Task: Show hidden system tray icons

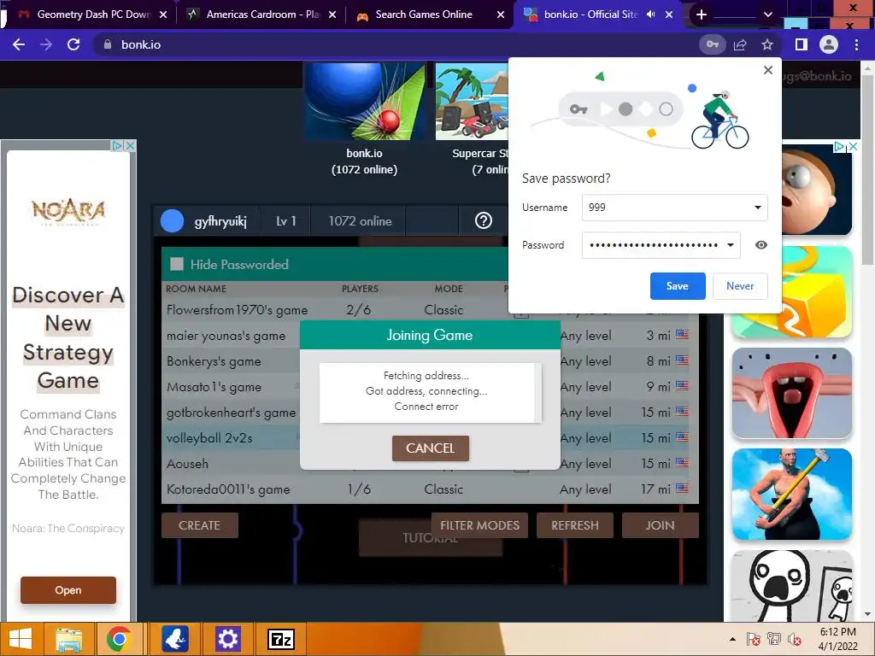Action: point(732,639)
